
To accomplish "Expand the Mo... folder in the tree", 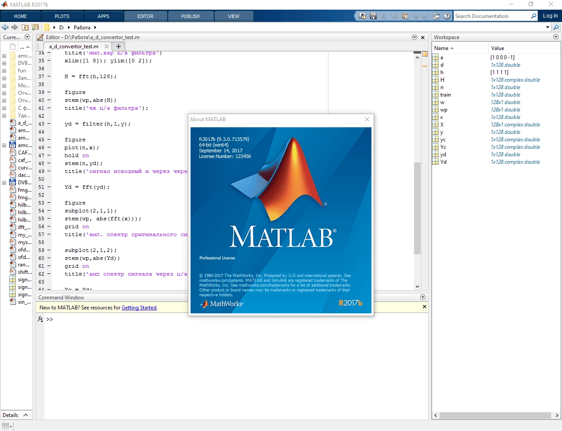I will (x=4, y=86).
